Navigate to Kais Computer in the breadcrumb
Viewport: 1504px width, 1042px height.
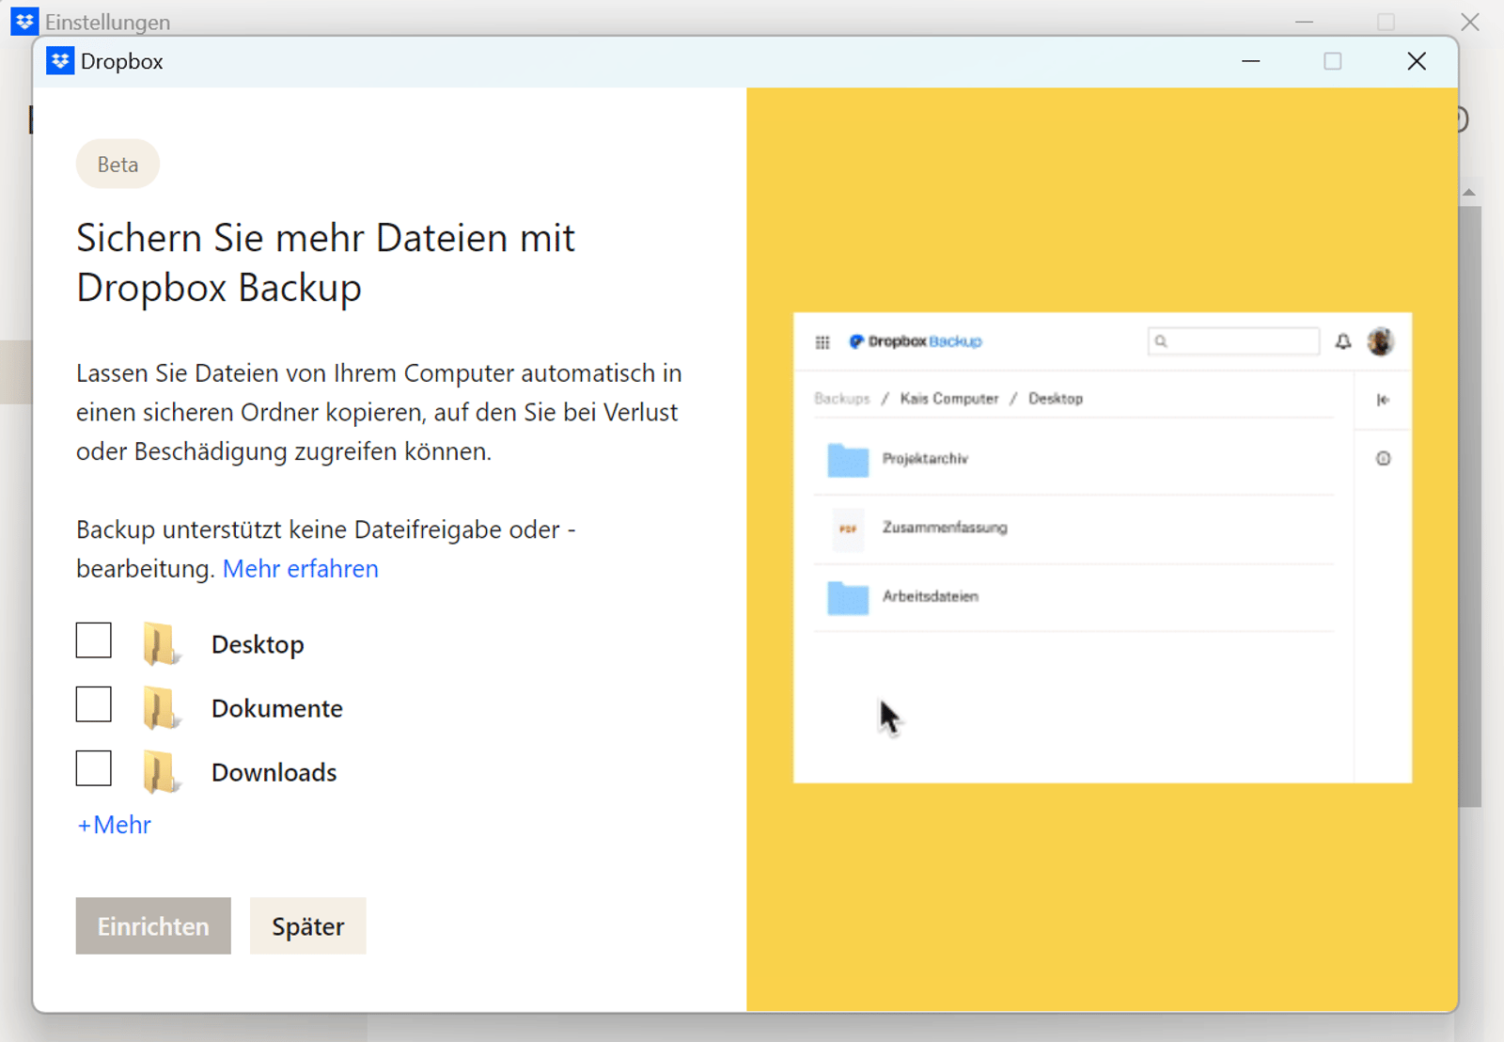(949, 398)
